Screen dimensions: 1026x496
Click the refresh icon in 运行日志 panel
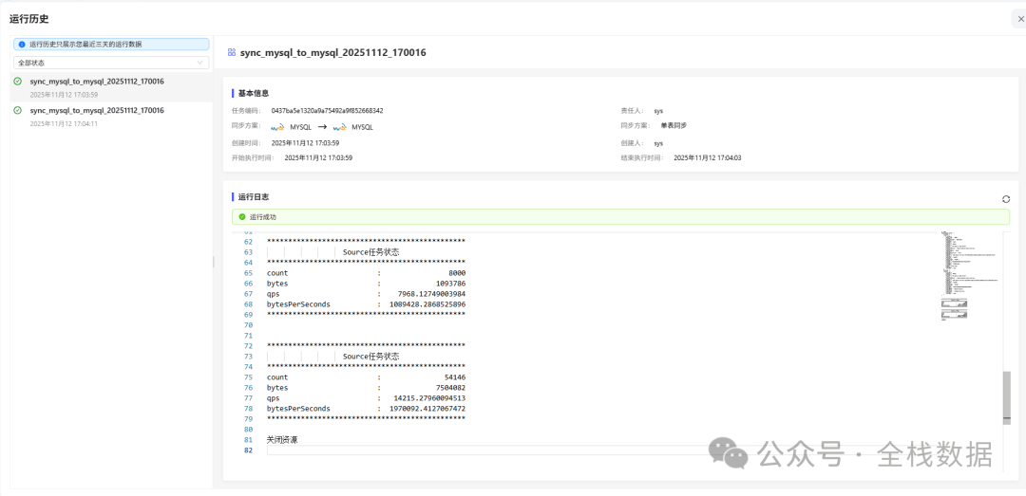(1006, 199)
